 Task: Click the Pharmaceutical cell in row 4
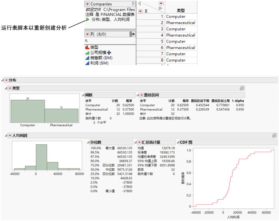(x=181, y=35)
